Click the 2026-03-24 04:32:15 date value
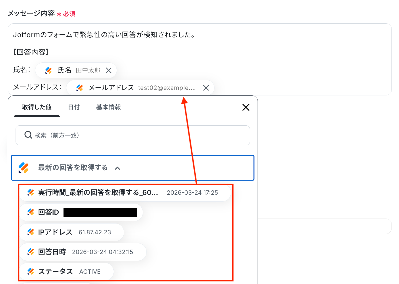 103,252
